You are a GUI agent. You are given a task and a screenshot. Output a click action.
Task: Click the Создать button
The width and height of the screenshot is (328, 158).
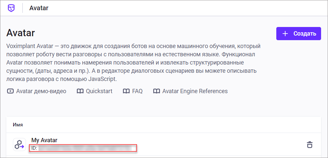pos(298,34)
